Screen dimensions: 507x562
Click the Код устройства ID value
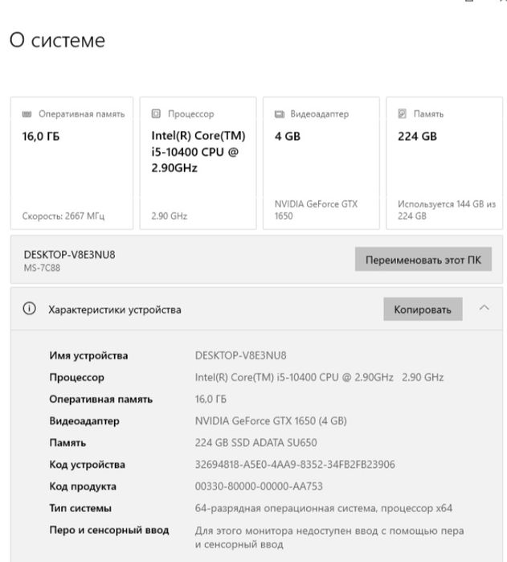pos(295,465)
